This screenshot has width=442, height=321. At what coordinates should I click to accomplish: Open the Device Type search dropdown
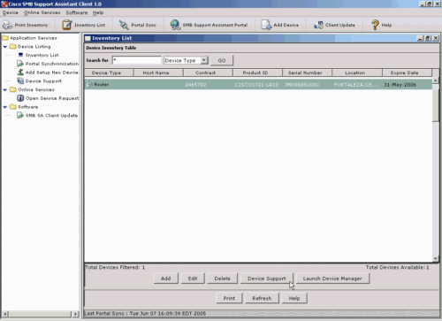click(x=204, y=60)
